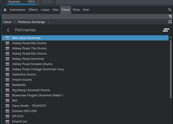
Task: Click list icon beside Dave Smith - TEMPEST
Action: tap(7, 106)
